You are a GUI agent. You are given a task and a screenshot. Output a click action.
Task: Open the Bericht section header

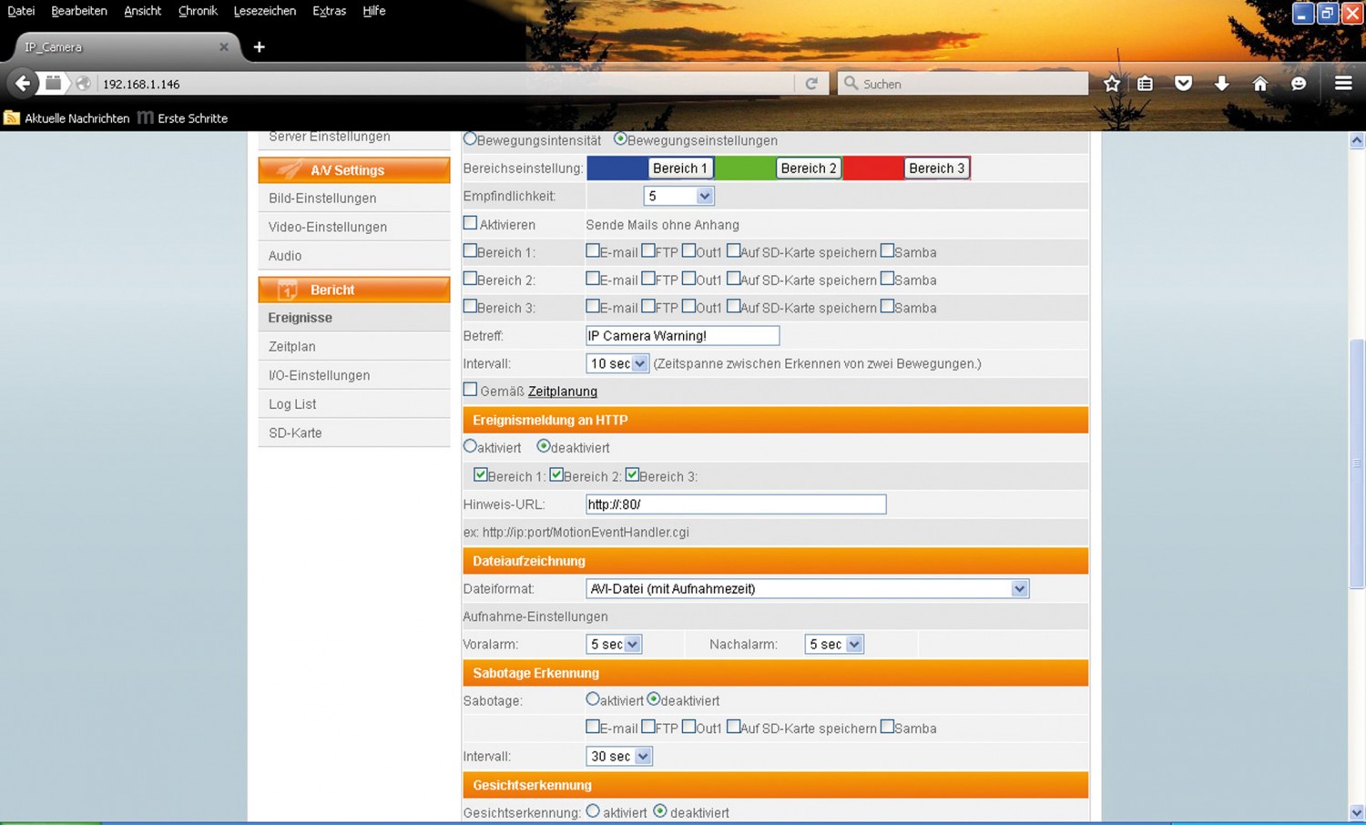coord(354,290)
